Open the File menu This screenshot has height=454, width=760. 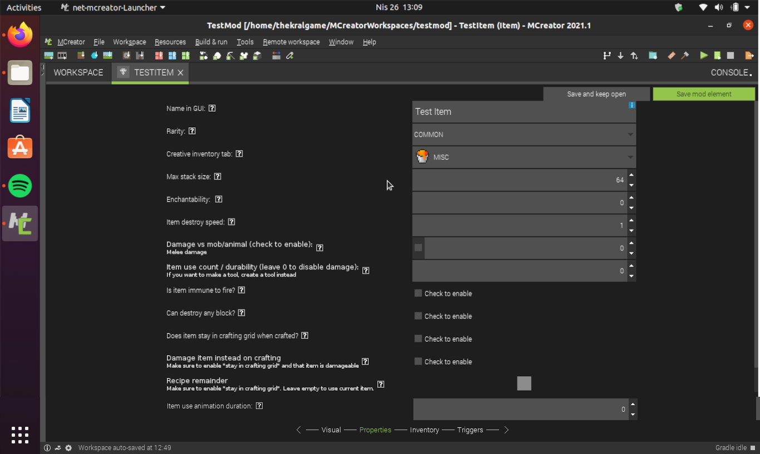click(x=99, y=42)
